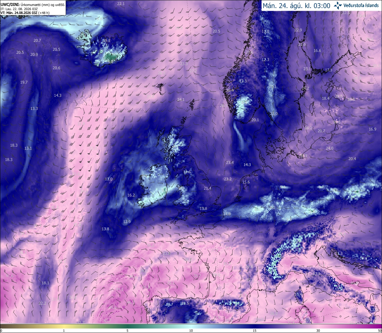Image resolution: width=382 pixels, height=333 pixels.
Task: Click the 50 mark on the color scale
Action: pos(380,331)
